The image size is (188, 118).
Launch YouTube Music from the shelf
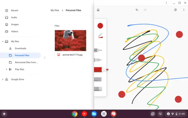(84, 114)
